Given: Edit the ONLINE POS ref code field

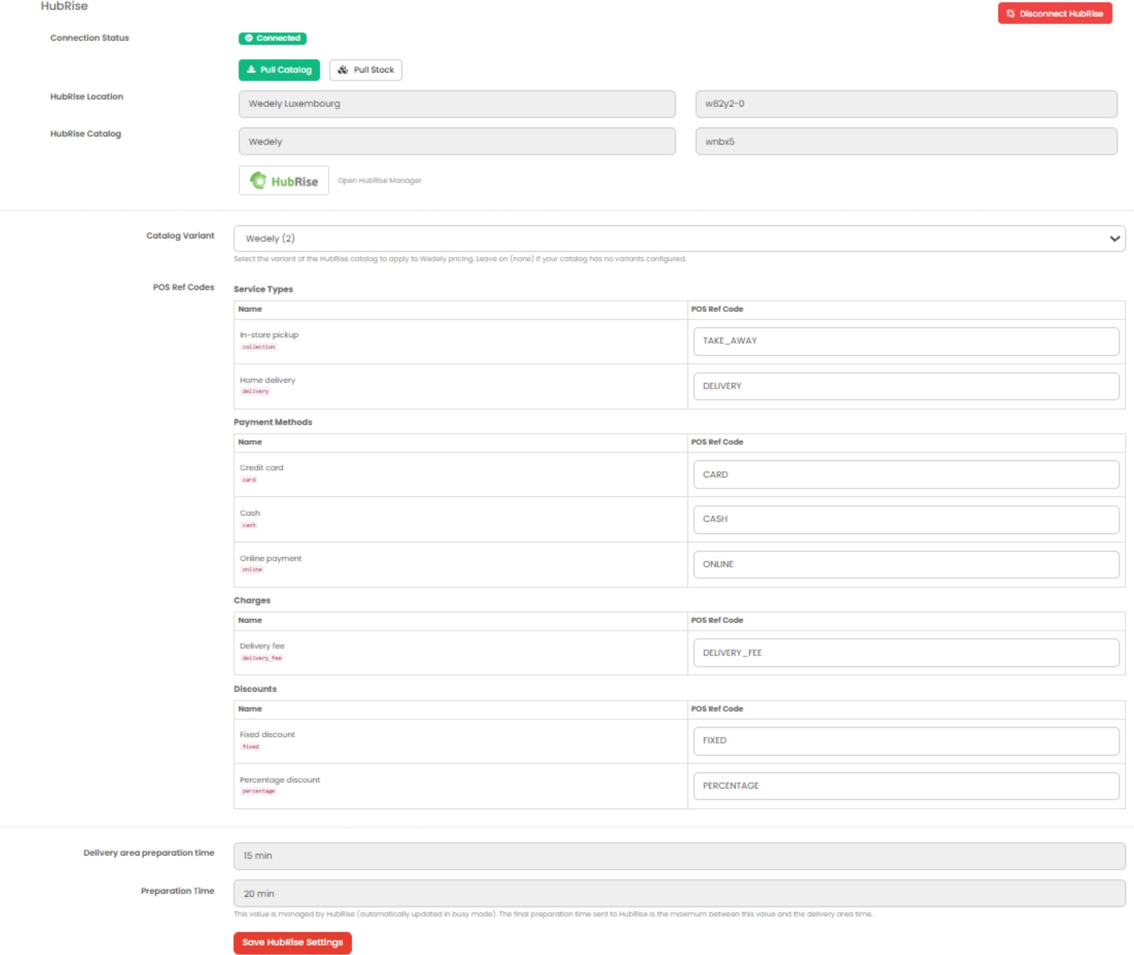Looking at the screenshot, I should (906, 564).
